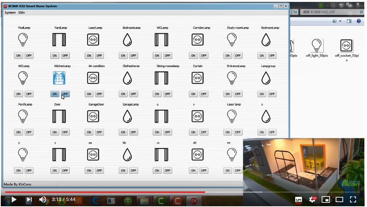Click the LaserLamp socket icon
This screenshot has height=207, width=367.
(93, 40)
